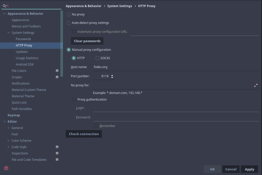
Task: Click project-level icon beside Inspections
Action: click(x=57, y=153)
